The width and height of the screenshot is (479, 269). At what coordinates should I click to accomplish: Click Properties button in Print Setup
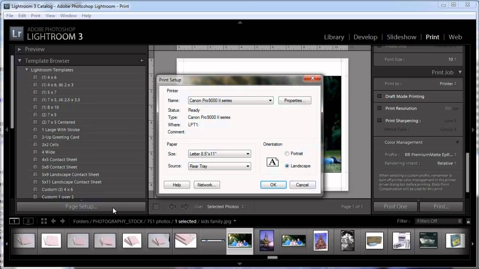(x=295, y=101)
